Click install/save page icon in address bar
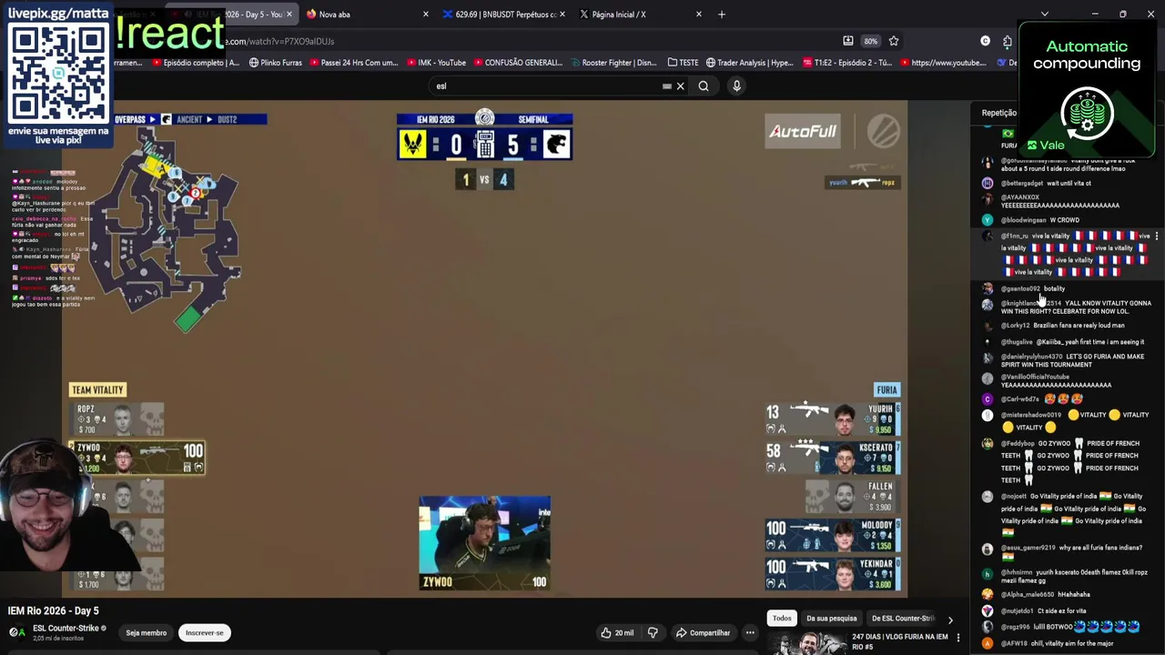 point(848,41)
